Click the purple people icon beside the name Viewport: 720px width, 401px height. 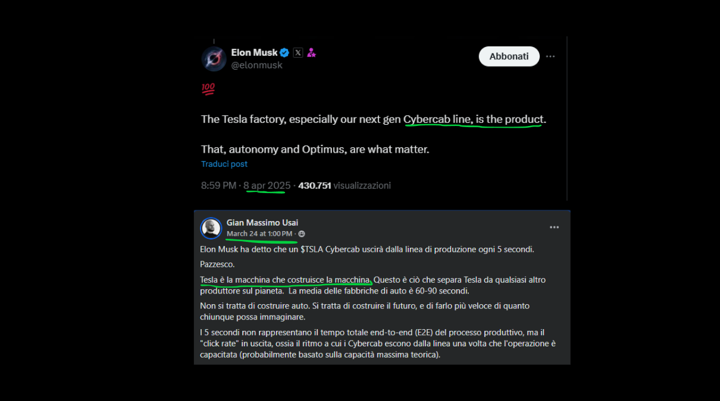click(311, 53)
